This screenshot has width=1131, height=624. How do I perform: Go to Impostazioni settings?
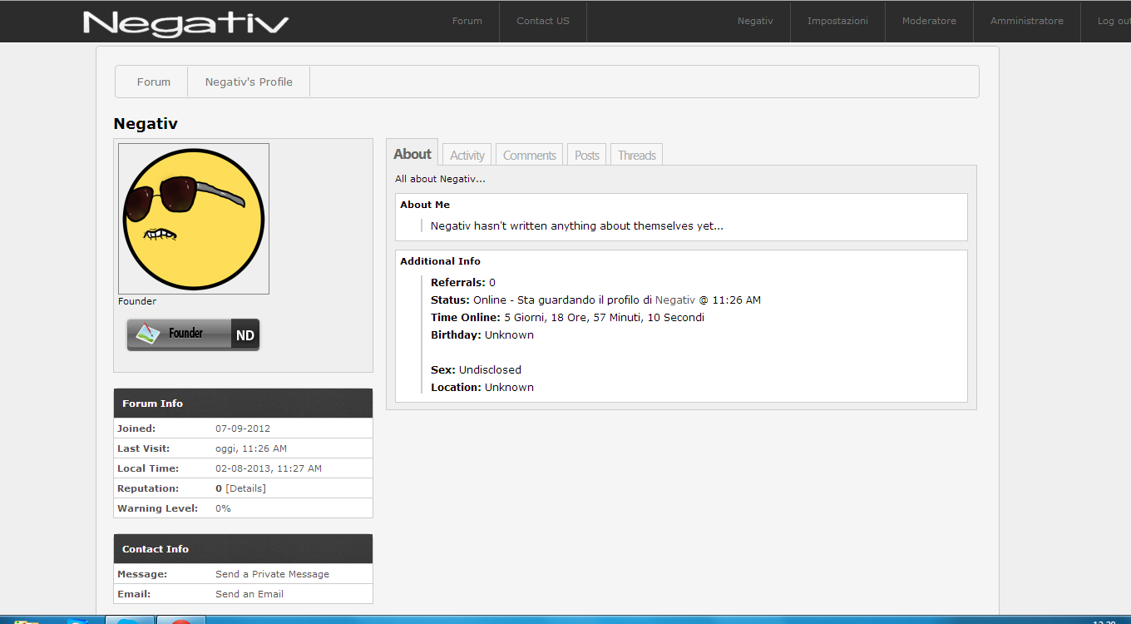(837, 22)
